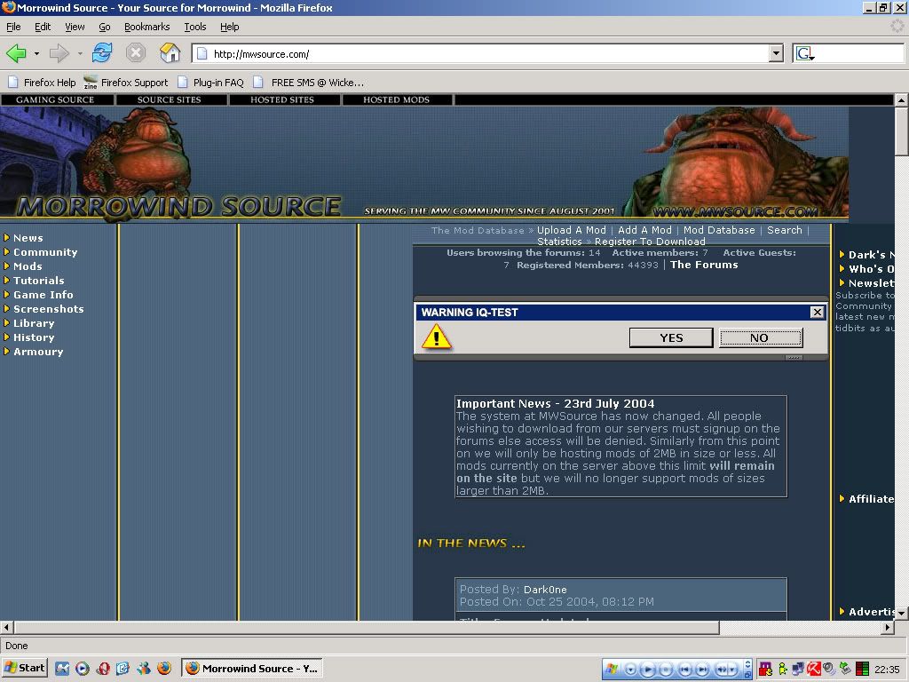
Task: Select the SOURCE SITES tab
Action: [x=170, y=99]
